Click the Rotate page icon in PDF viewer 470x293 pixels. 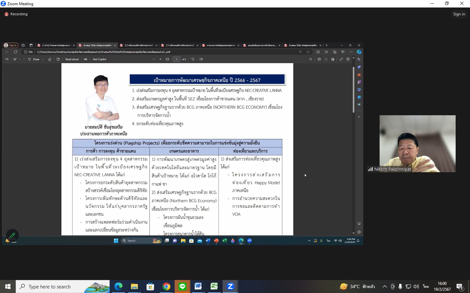pyautogui.click(x=193, y=59)
